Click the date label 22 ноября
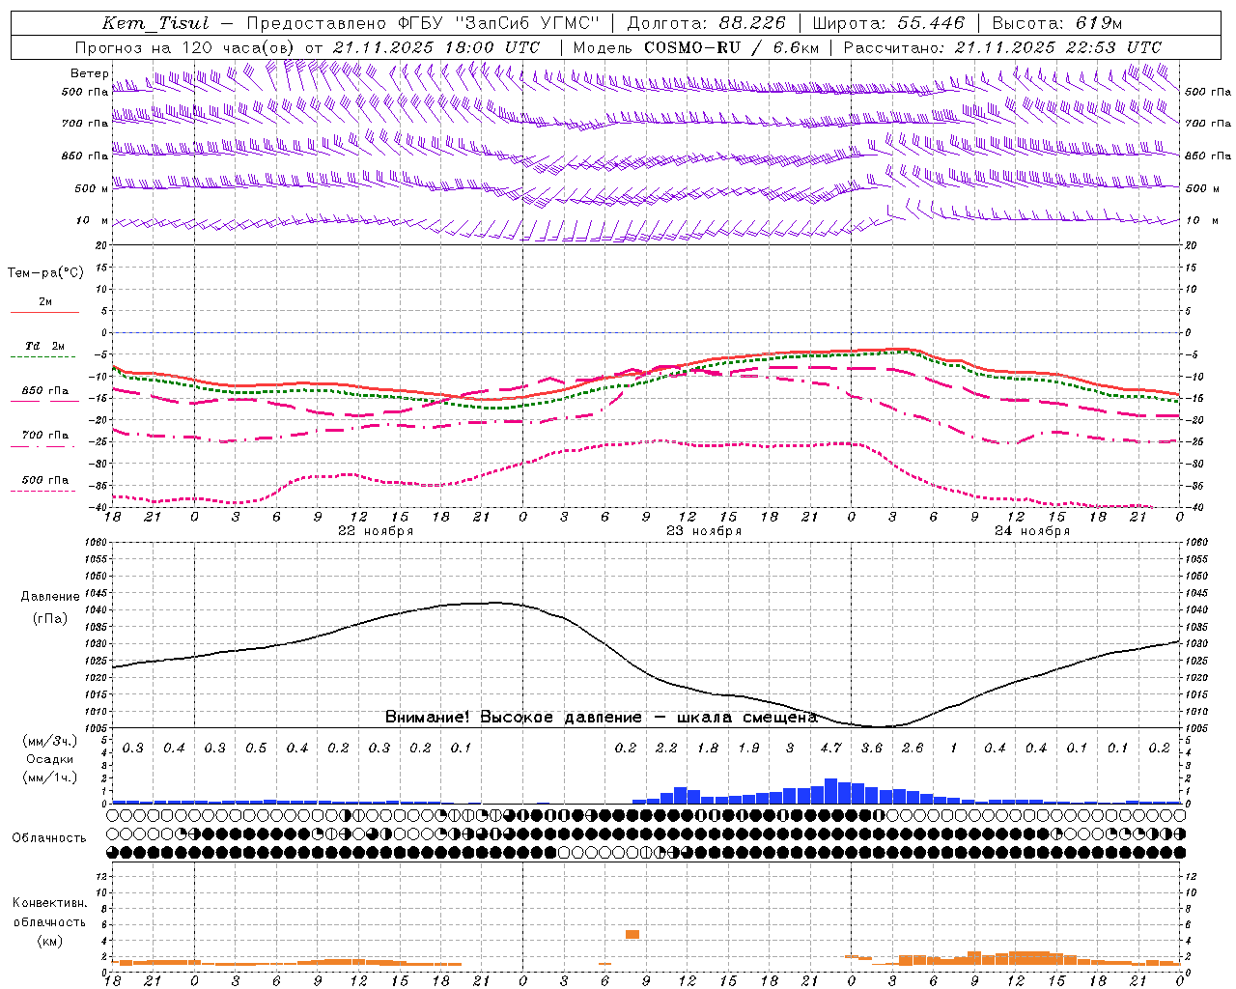Image resolution: width=1236 pixels, height=989 pixels. pyautogui.click(x=376, y=531)
